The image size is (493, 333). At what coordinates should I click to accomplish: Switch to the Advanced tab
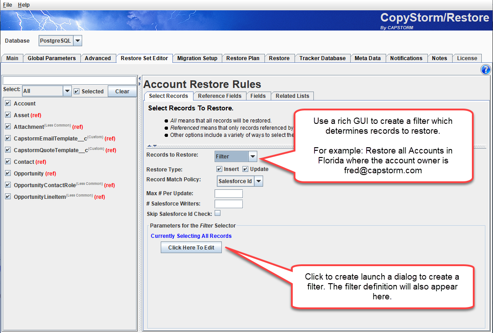[x=98, y=58]
